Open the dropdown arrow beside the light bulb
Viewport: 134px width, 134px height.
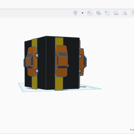(82, 13)
